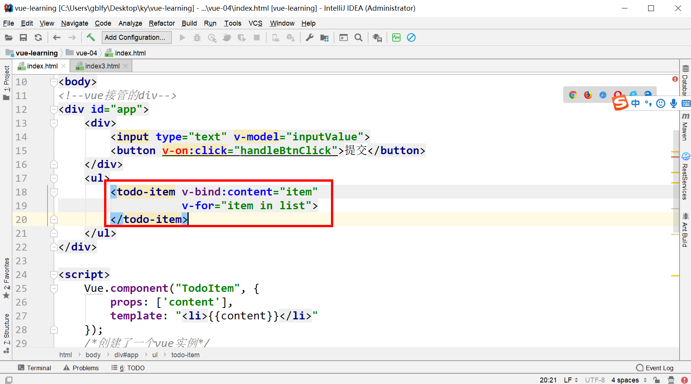Toggle Sogou Chinese/English mode 中 button
The image size is (691, 384).
point(636,103)
